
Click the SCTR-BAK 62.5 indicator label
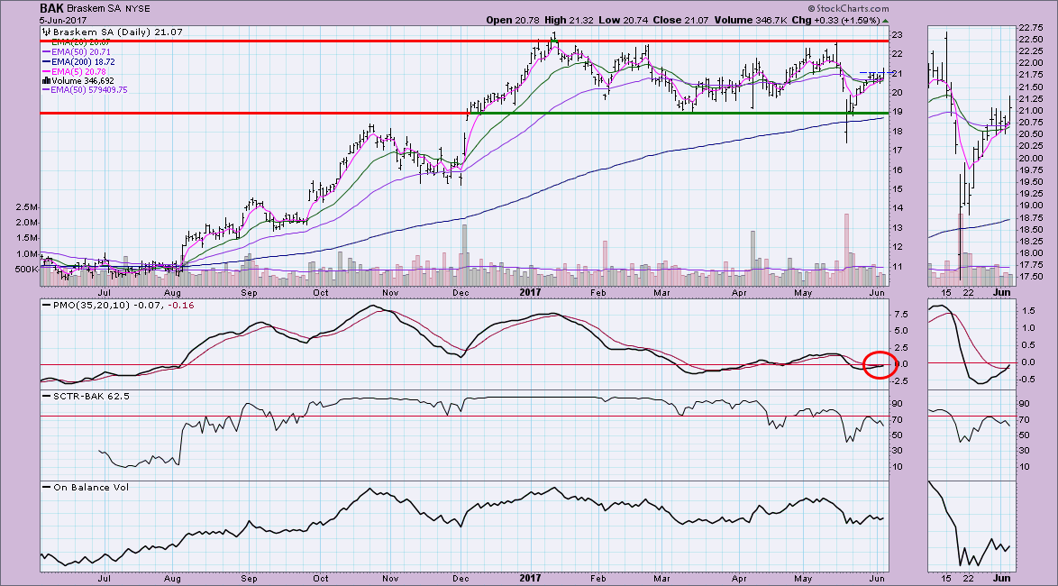(x=78, y=397)
